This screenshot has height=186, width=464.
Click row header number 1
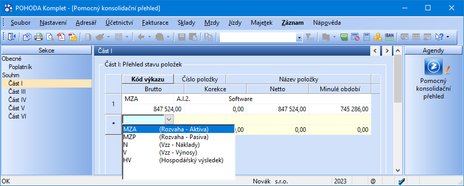pos(113,104)
